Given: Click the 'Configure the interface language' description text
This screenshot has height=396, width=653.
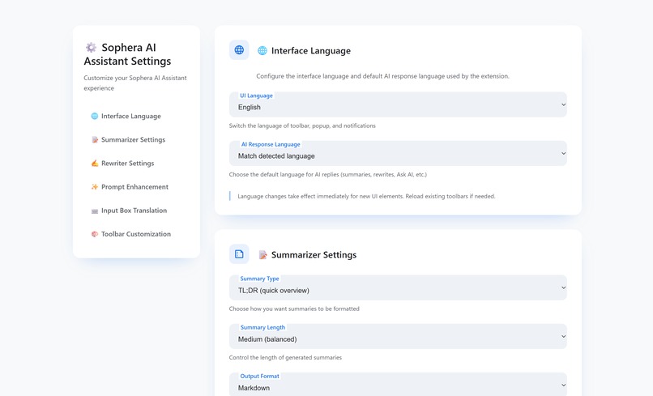Looking at the screenshot, I should pos(382,76).
